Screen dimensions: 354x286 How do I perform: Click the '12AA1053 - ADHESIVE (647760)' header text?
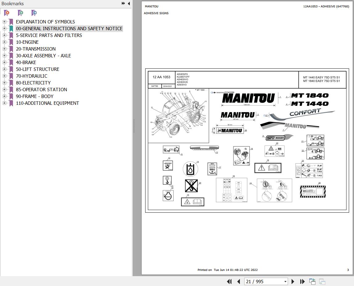326,6
